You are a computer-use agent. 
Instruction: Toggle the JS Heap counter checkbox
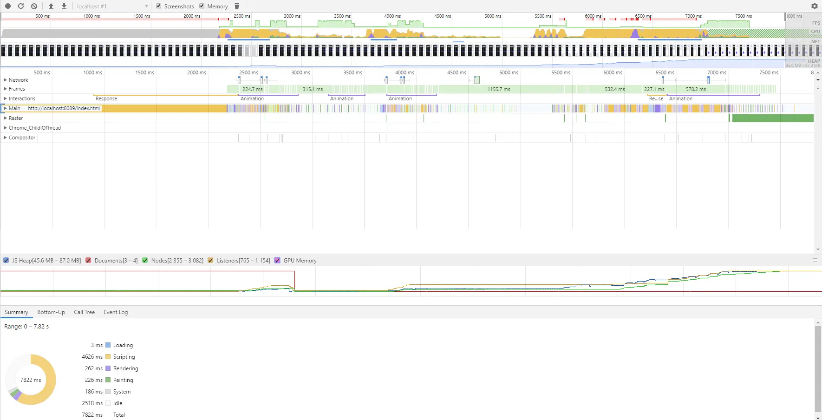point(6,260)
